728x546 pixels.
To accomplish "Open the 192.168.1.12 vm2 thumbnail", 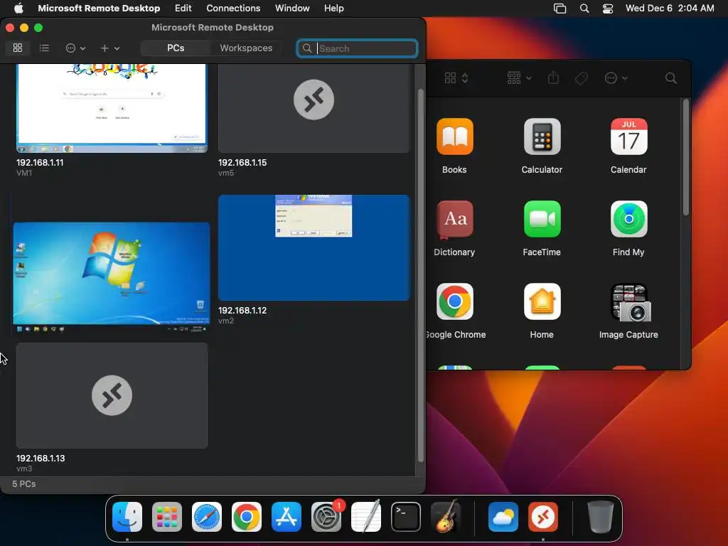I will [x=314, y=248].
